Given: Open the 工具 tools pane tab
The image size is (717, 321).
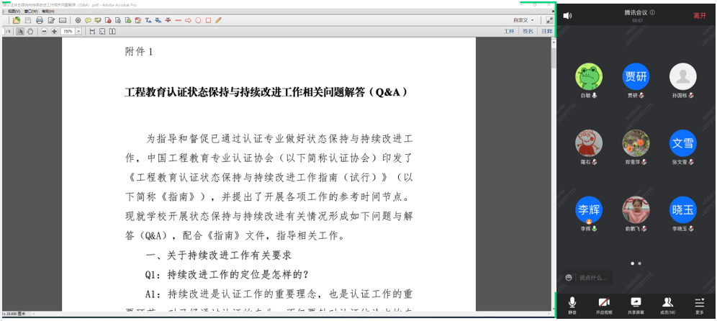Looking at the screenshot, I should coord(509,32).
